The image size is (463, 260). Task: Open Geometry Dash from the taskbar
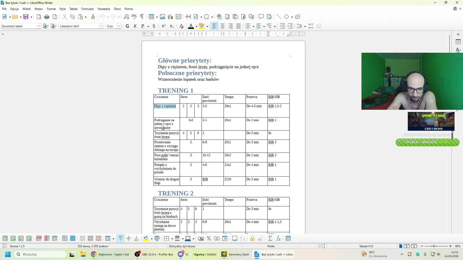(x=235, y=254)
